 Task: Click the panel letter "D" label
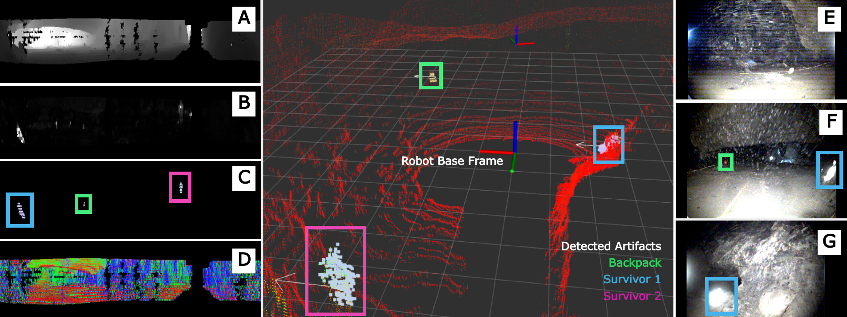click(x=244, y=261)
